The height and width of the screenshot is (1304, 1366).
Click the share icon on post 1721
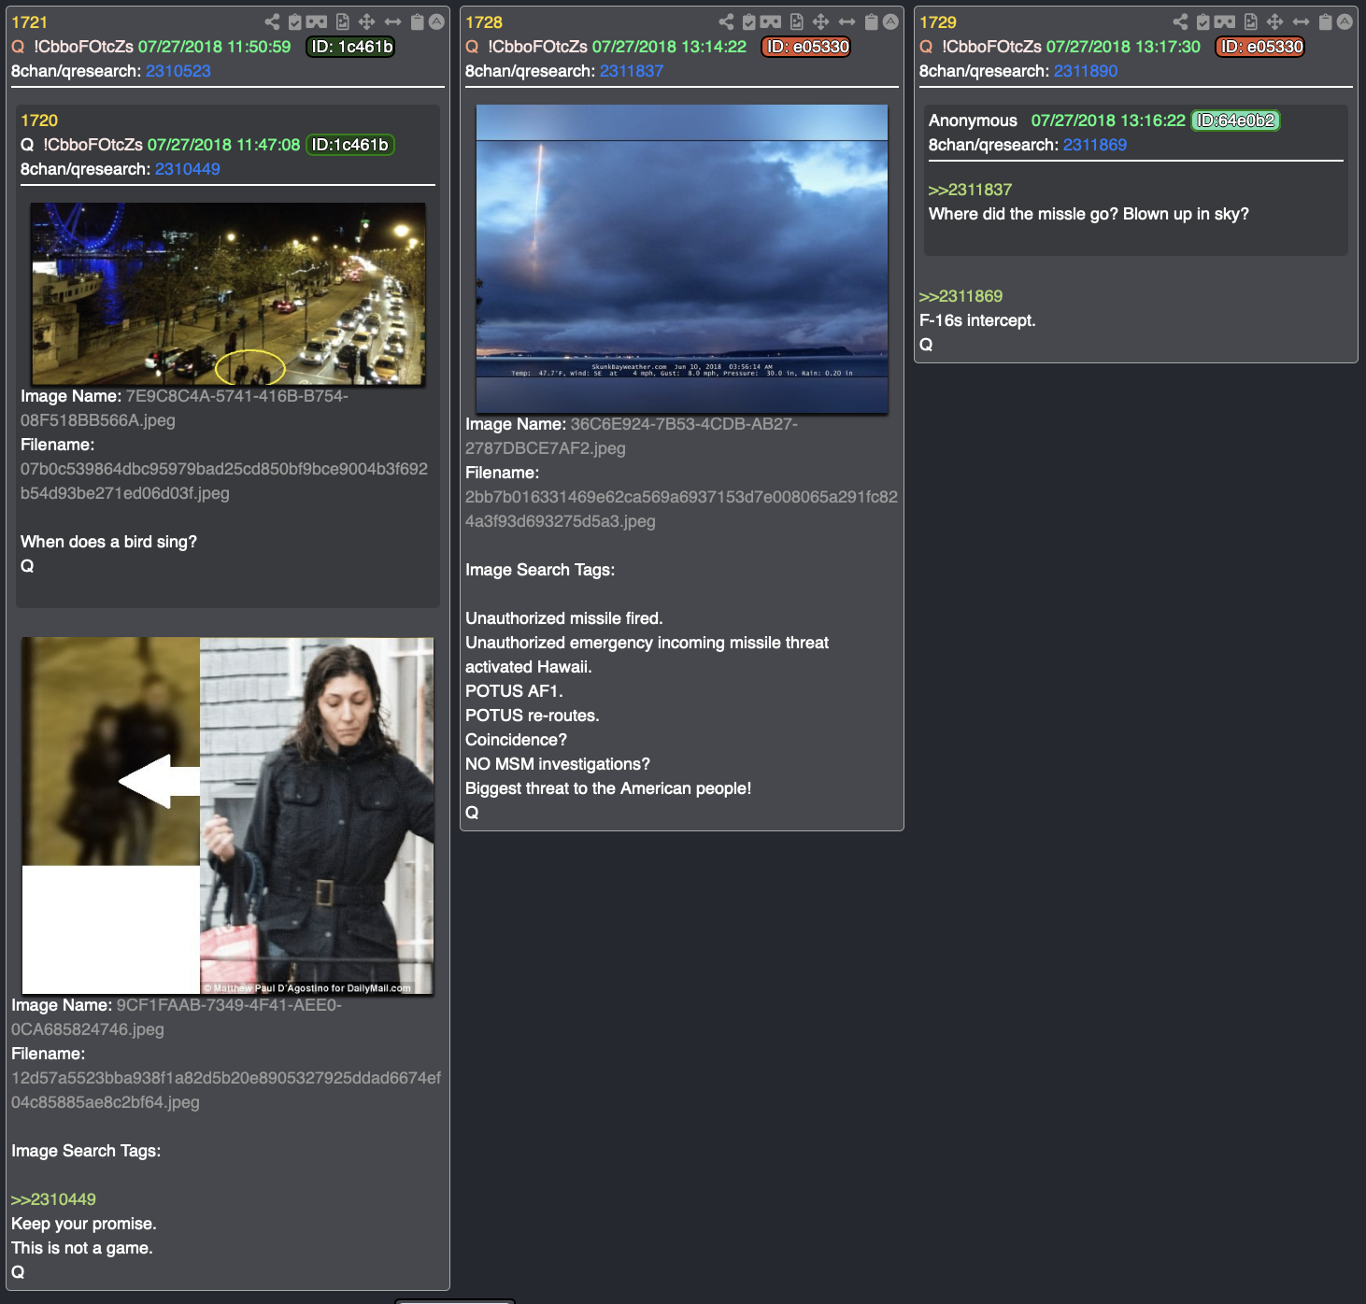[x=272, y=21]
